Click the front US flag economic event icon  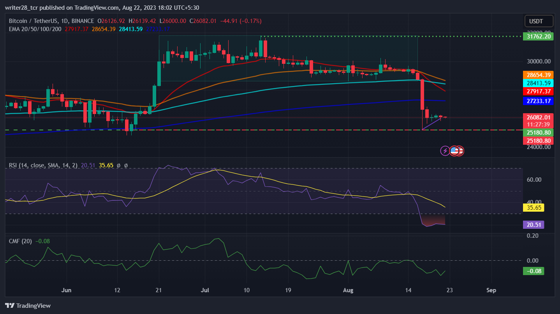pos(454,151)
